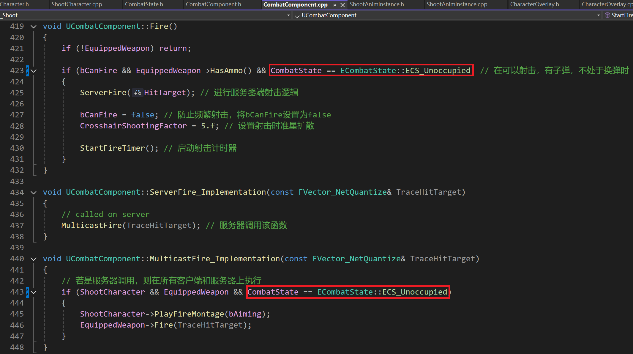Open the ShootAnimInstance.h tab
The height and width of the screenshot is (354, 633).
377,4
